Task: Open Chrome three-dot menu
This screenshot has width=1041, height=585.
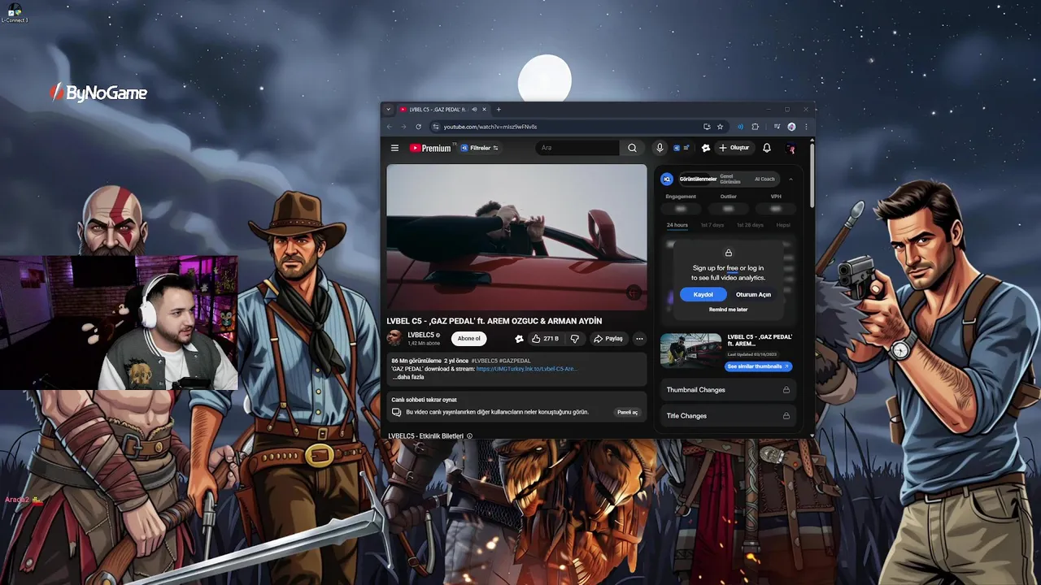Action: pyautogui.click(x=806, y=127)
